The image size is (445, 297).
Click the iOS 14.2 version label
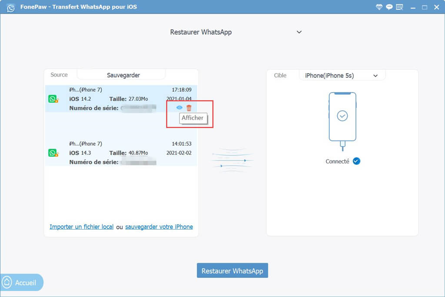(x=80, y=99)
